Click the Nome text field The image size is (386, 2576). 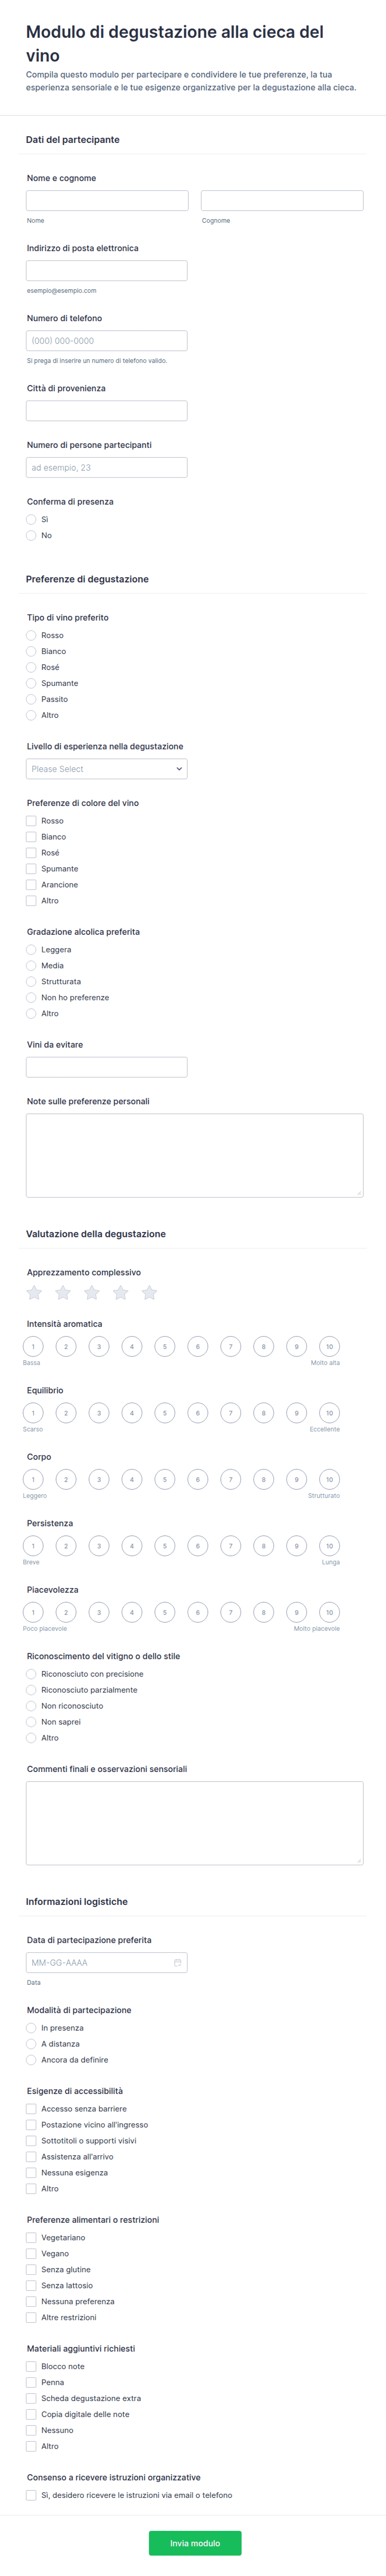107,201
